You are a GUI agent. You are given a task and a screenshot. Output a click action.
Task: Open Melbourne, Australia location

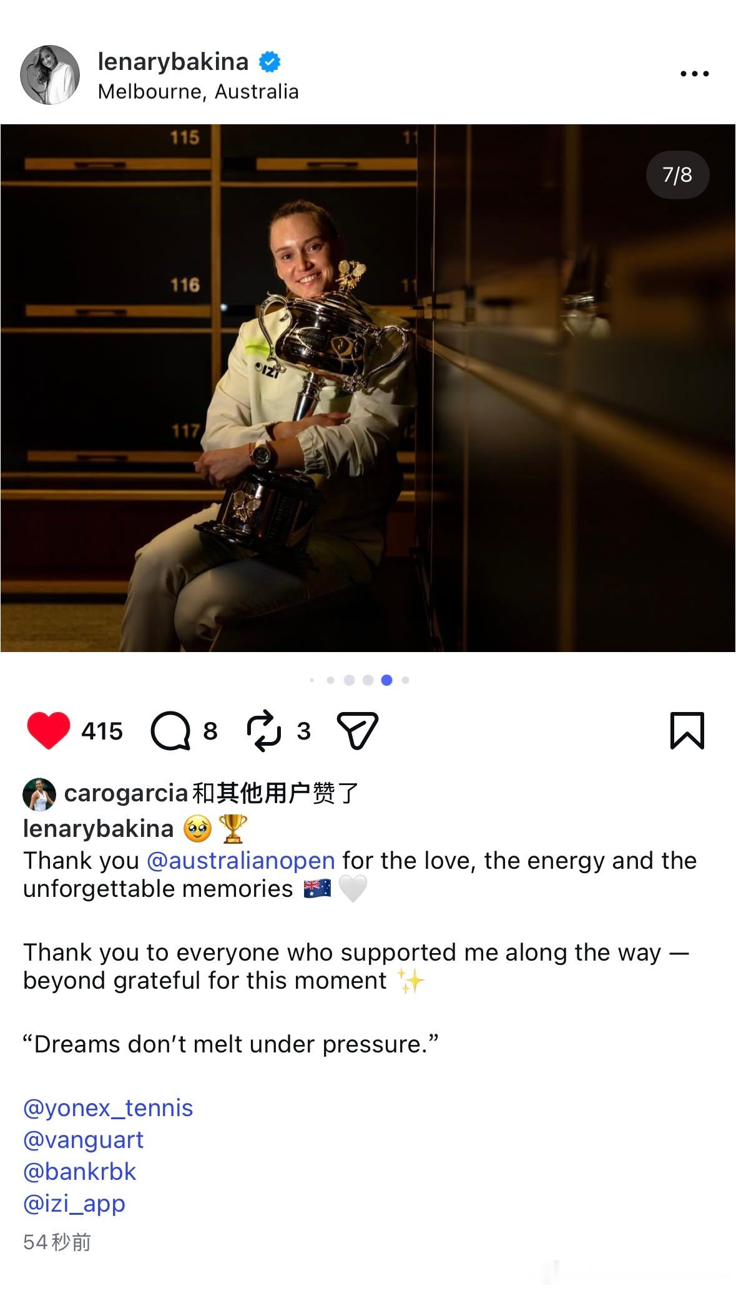[198, 92]
